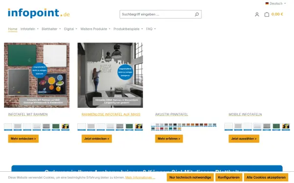Screen dimensions: 294x183
Task: Select planets motif swatch under Infotafel mit Rahmen
Action: (65, 127)
